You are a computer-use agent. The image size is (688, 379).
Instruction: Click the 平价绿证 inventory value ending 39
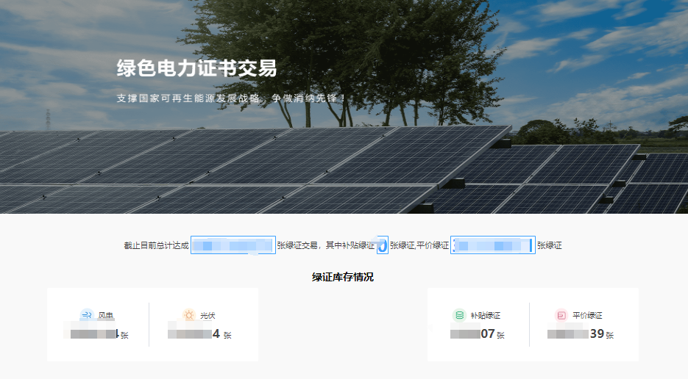click(575, 334)
